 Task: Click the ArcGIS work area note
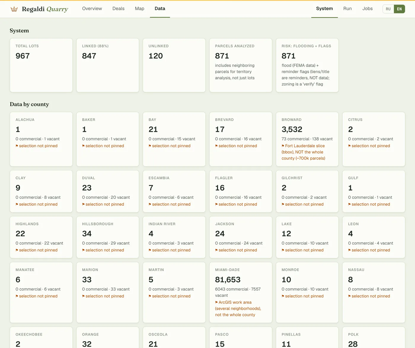point(238,309)
